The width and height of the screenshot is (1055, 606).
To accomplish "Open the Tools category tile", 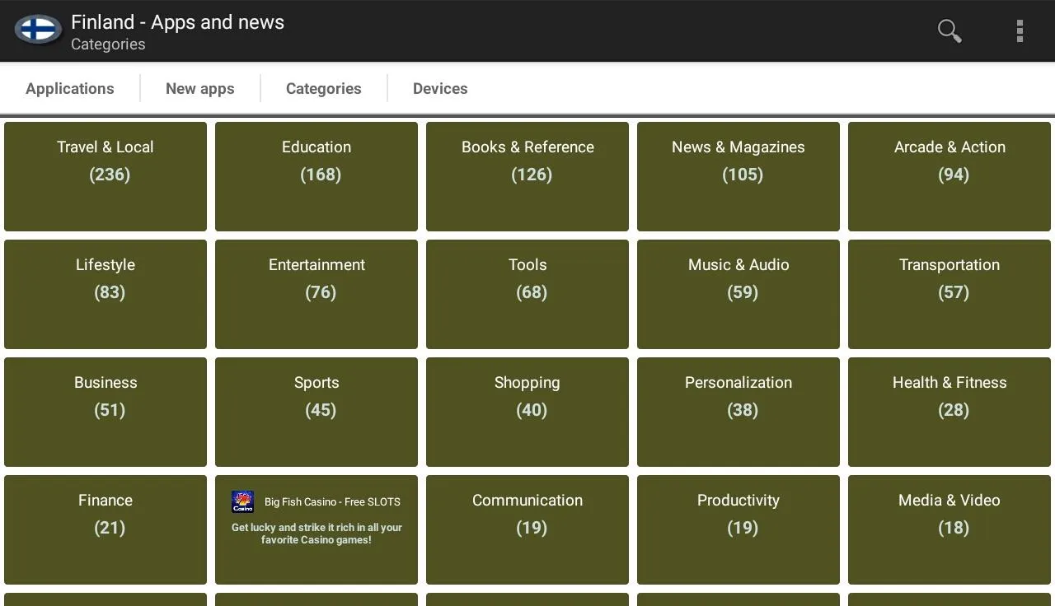I will [527, 294].
